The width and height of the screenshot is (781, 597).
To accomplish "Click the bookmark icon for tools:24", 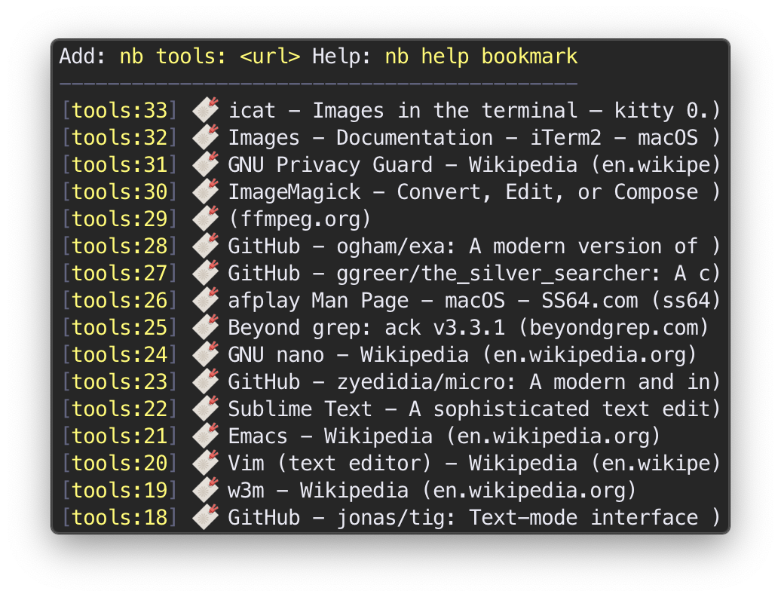I will 206,354.
